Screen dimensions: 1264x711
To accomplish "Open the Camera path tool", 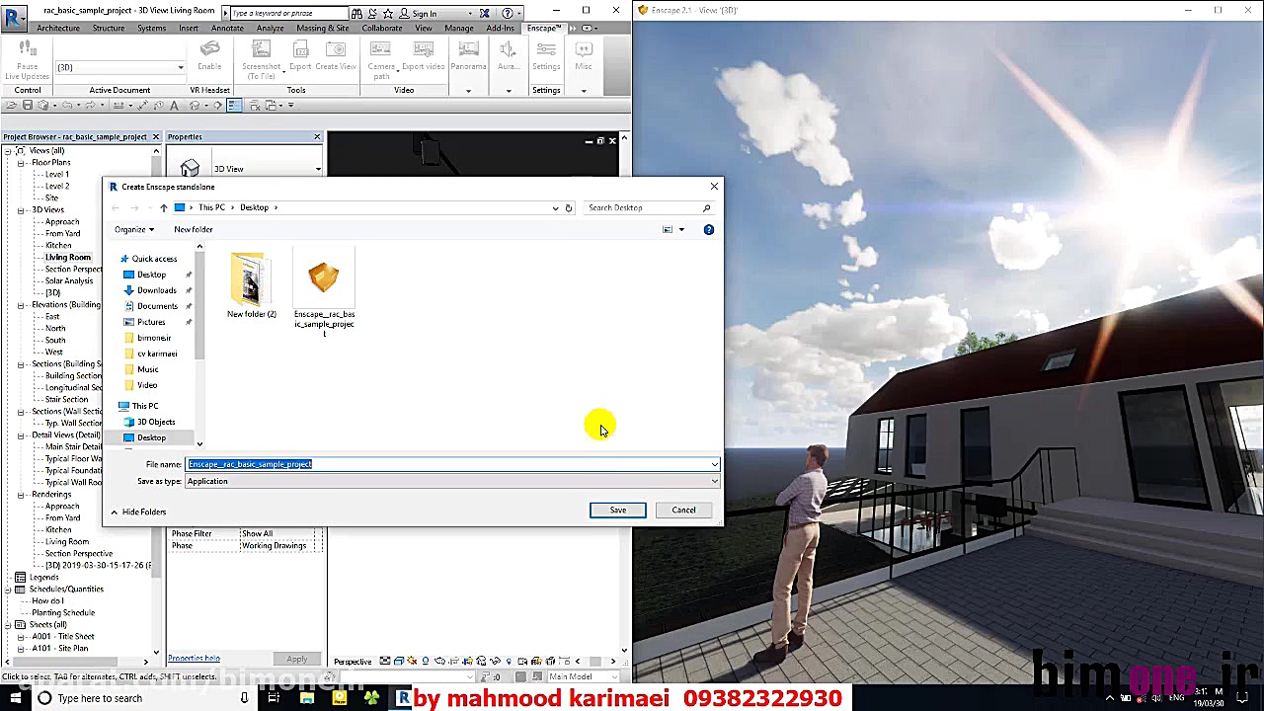I will click(x=381, y=49).
